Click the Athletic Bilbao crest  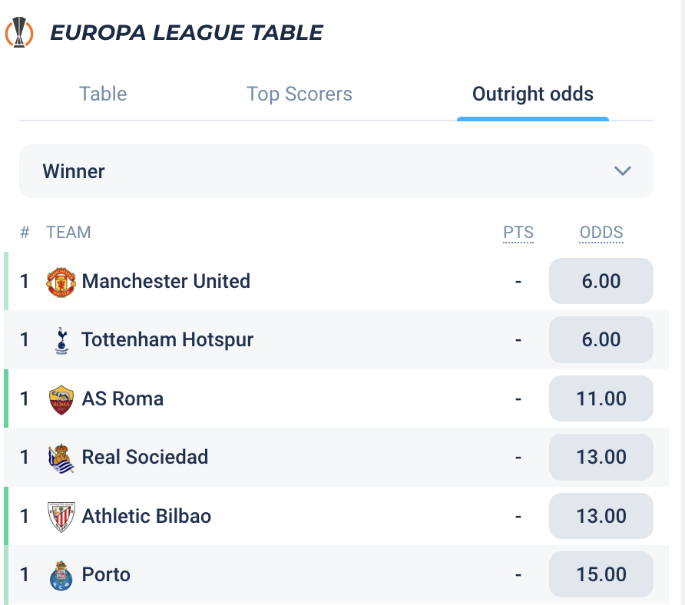click(x=61, y=517)
